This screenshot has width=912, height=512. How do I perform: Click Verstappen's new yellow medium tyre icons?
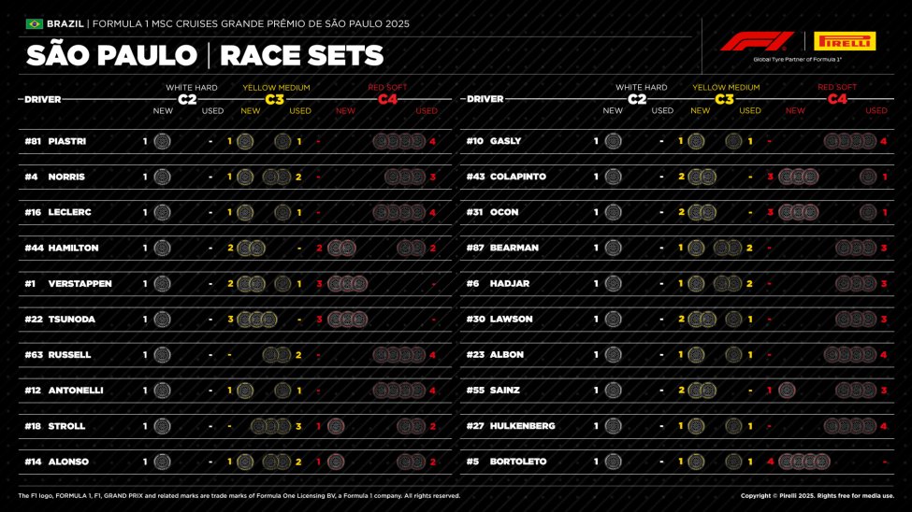pos(251,284)
